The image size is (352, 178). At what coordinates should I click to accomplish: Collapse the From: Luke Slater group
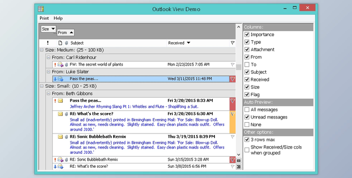[x=48, y=72]
